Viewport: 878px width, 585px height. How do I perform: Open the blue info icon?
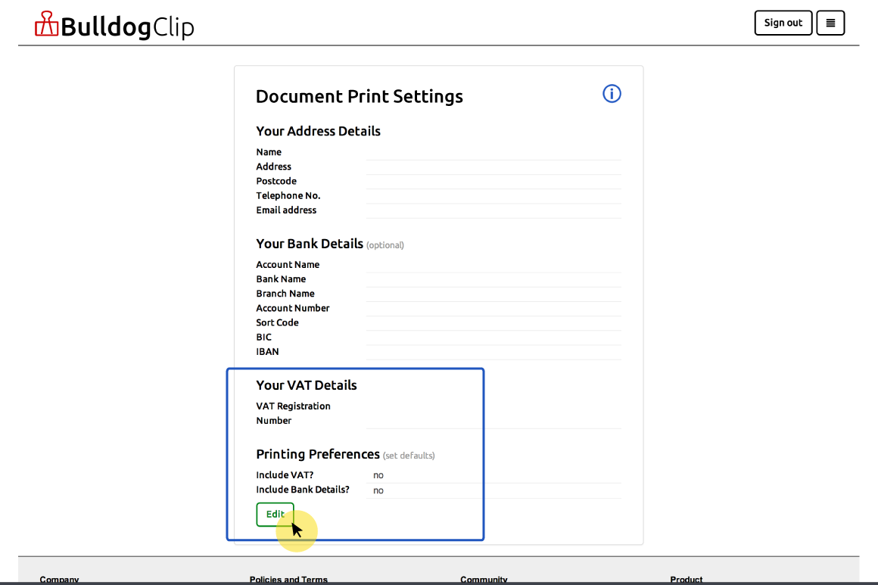coord(612,93)
